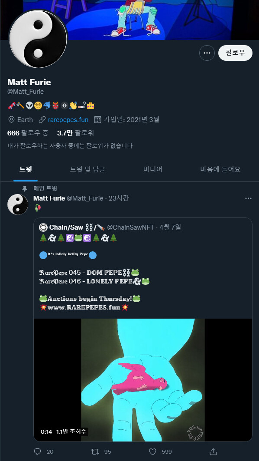Open the profile more options menu
The width and height of the screenshot is (259, 461).
pos(207,53)
